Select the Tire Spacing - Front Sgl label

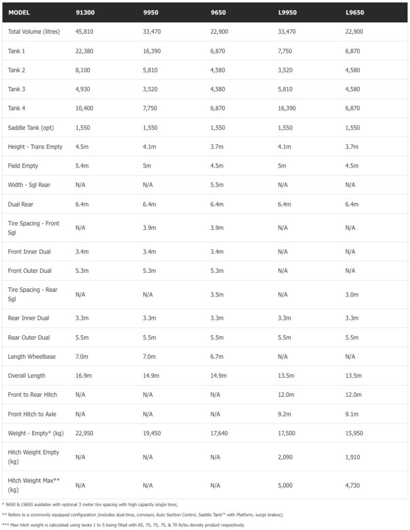[34, 228]
